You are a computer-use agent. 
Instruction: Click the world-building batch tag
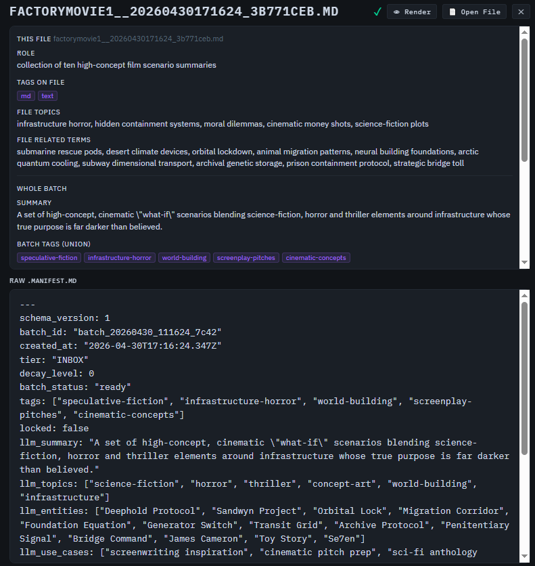click(x=184, y=258)
